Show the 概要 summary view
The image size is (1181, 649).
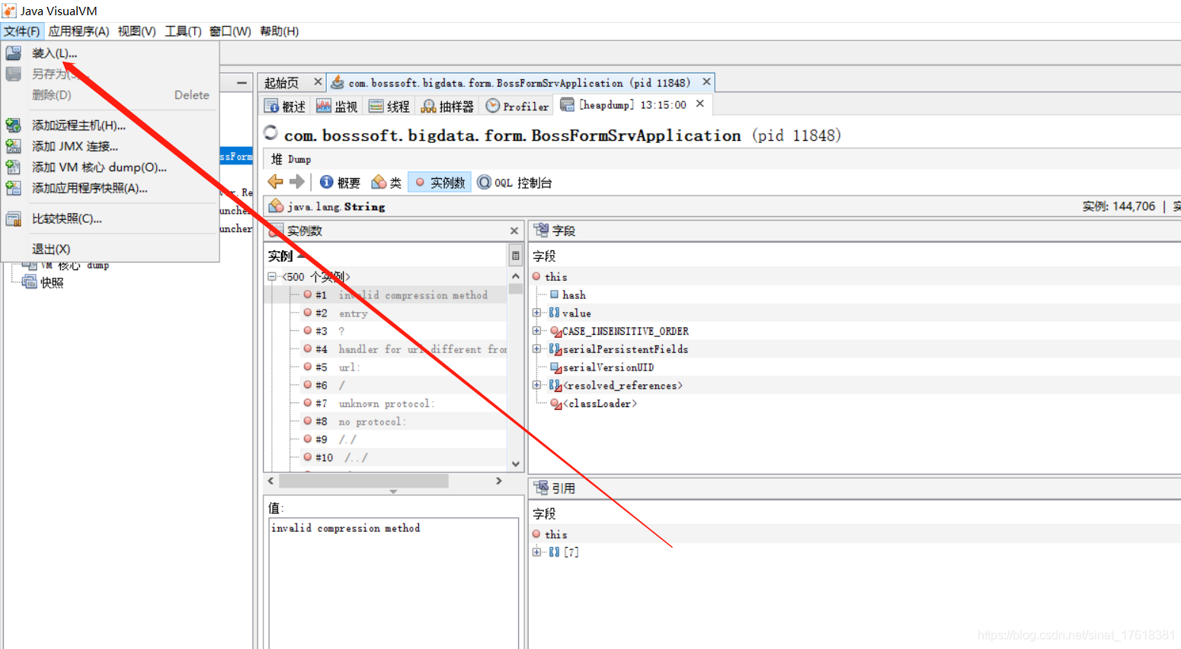click(x=340, y=183)
